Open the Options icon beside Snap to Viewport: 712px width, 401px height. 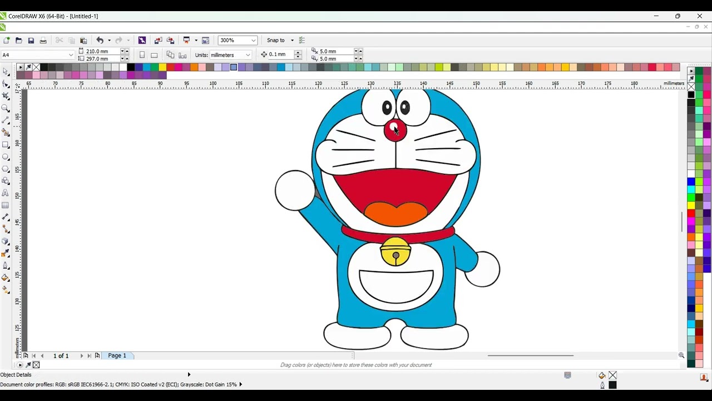click(x=302, y=40)
